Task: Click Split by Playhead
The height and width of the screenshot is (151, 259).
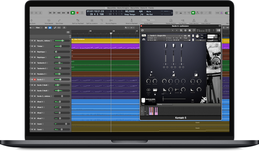Action: pyautogui.click(x=78, y=21)
